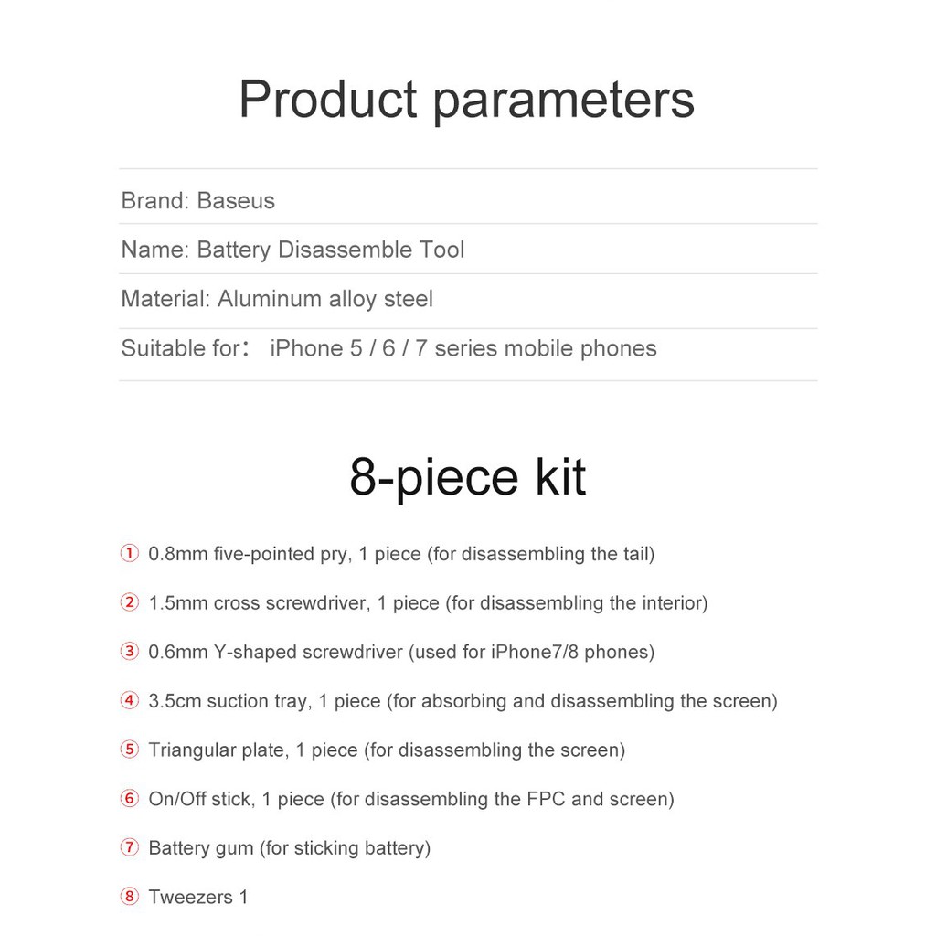Click the 8-piece kit heading
This screenshot has width=936, height=936.
pos(467,478)
